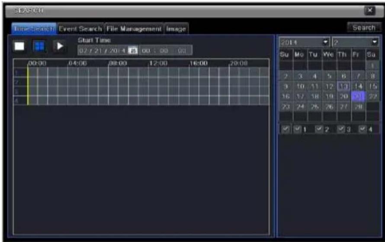Select the four-screen split layout icon
385x242 pixels.
(39, 46)
